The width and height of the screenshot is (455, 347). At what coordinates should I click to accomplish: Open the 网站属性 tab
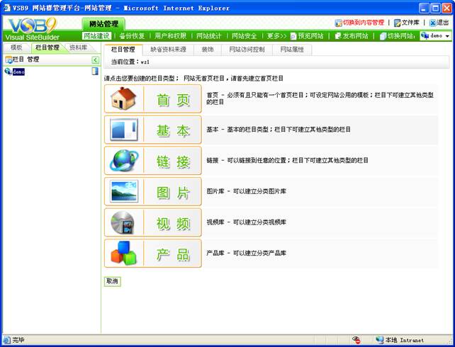pyautogui.click(x=292, y=50)
